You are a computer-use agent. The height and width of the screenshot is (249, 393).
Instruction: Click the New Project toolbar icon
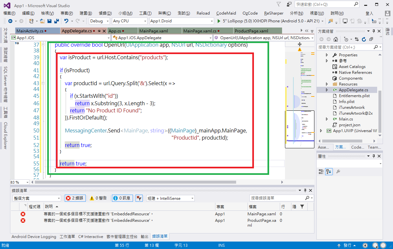[31, 21]
